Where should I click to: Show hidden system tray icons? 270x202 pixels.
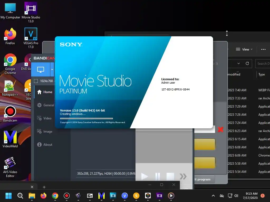(213, 196)
